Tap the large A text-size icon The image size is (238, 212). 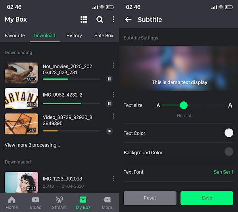point(230,105)
